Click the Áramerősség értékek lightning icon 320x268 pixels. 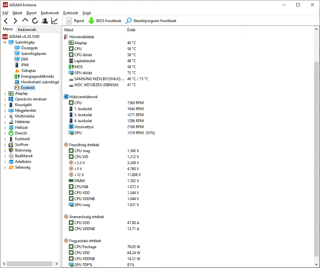(x=66, y=217)
